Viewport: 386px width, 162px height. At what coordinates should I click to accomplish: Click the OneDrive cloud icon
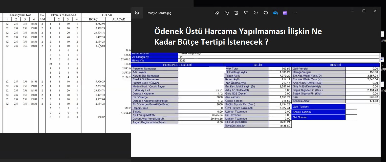(x=275, y=13)
